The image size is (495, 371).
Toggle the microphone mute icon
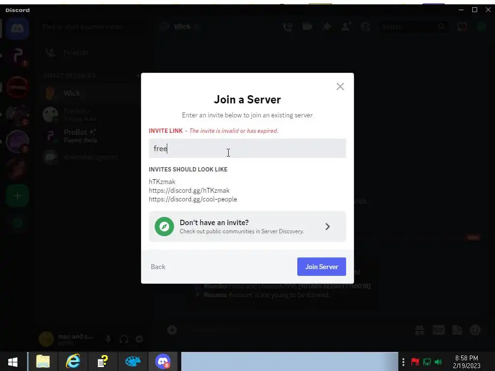(x=108, y=339)
